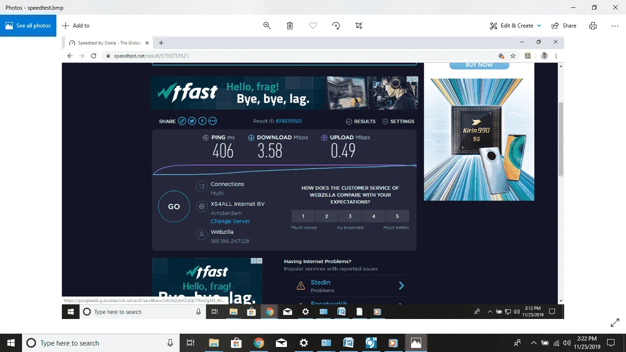Show hidden icons in the bottom system tray
This screenshot has width=626, height=352.
pos(533,343)
